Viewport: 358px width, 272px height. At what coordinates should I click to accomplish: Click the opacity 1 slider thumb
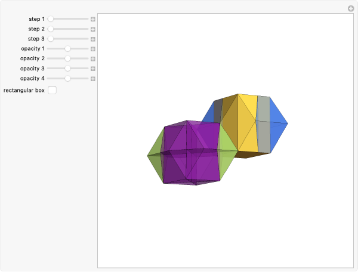[68, 49]
